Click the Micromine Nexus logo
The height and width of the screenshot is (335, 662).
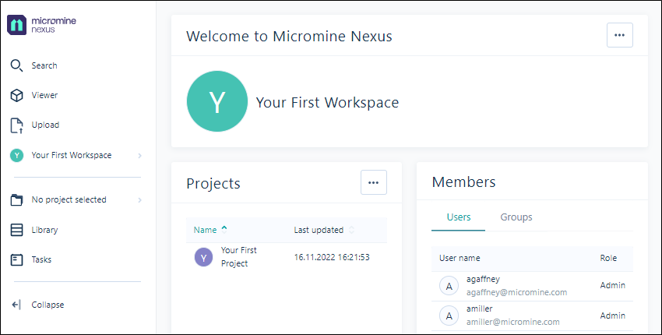(41, 25)
